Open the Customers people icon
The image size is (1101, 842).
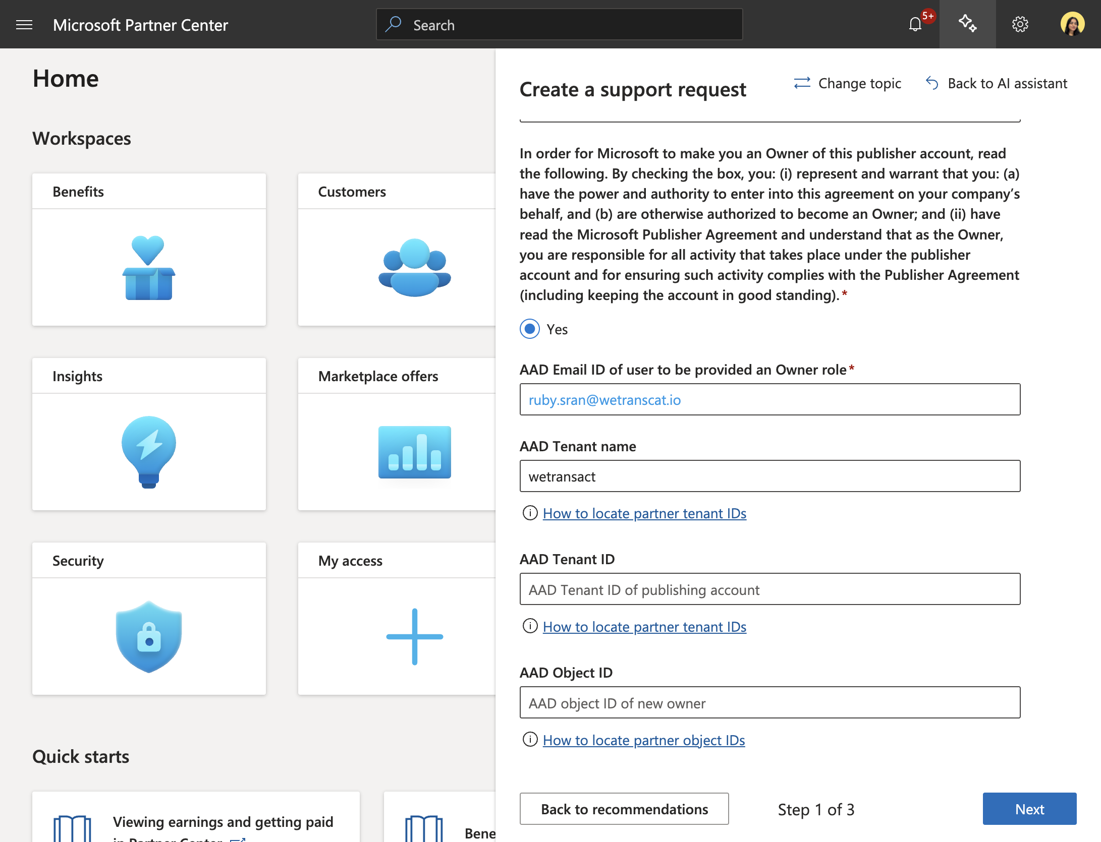[x=414, y=268]
